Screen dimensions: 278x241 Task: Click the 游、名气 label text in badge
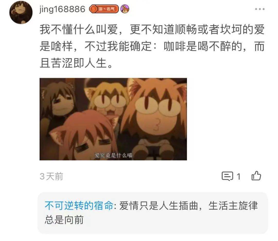(107, 9)
